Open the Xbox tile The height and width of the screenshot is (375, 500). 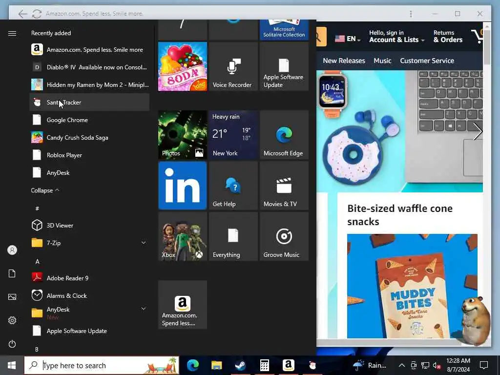pyautogui.click(x=183, y=237)
